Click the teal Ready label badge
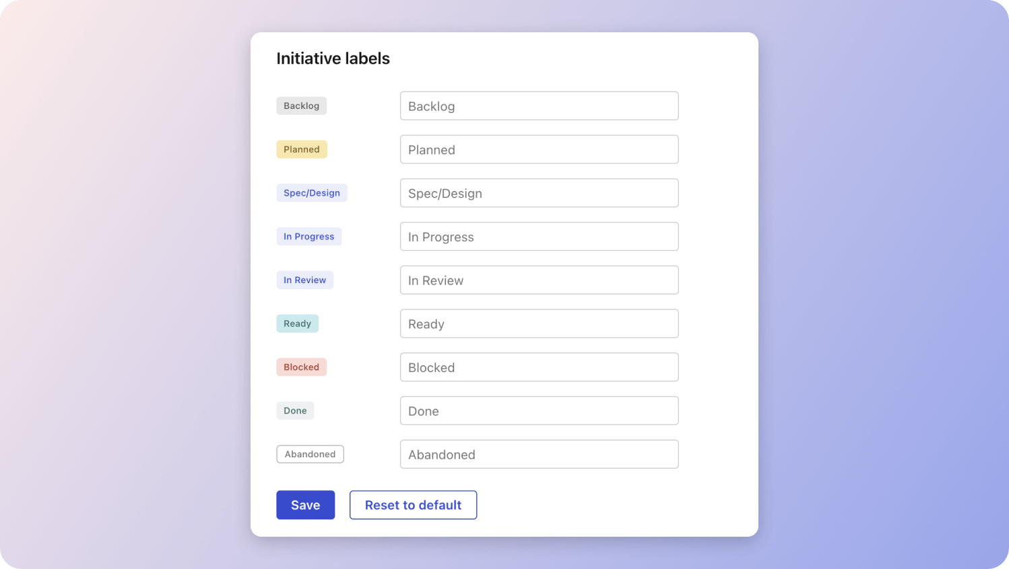 (297, 324)
